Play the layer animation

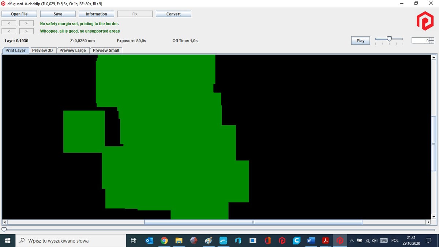point(360,41)
